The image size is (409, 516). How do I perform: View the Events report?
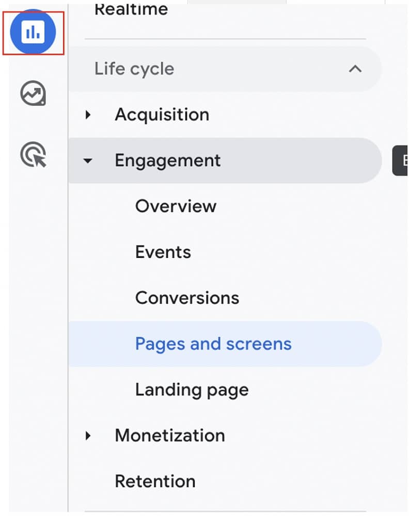163,252
